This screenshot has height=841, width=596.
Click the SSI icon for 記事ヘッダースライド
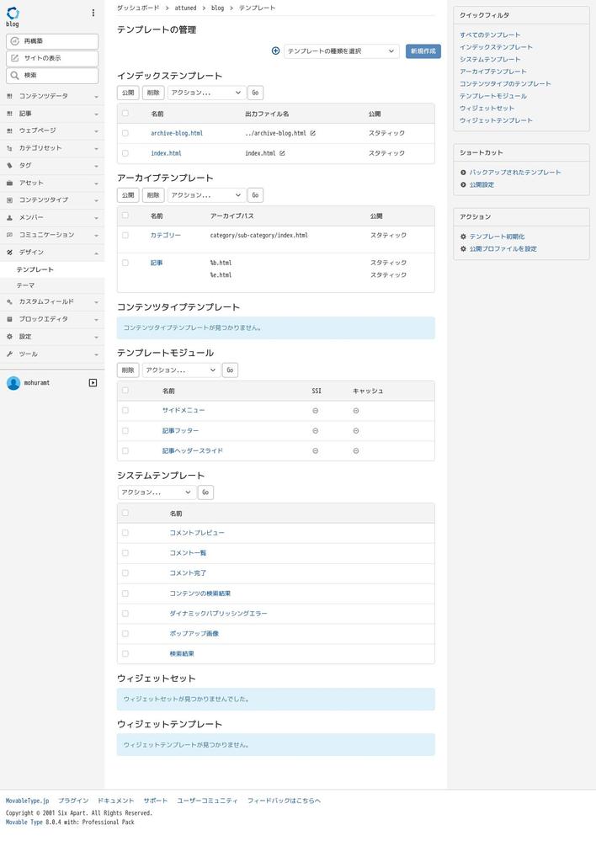coord(316,451)
